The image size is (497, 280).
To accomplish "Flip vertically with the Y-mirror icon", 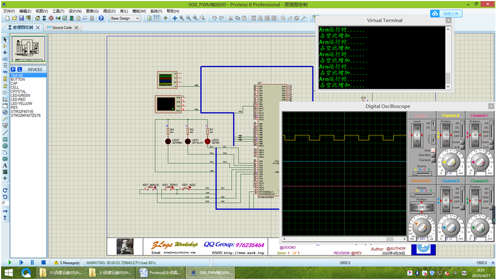I will tap(5, 218).
